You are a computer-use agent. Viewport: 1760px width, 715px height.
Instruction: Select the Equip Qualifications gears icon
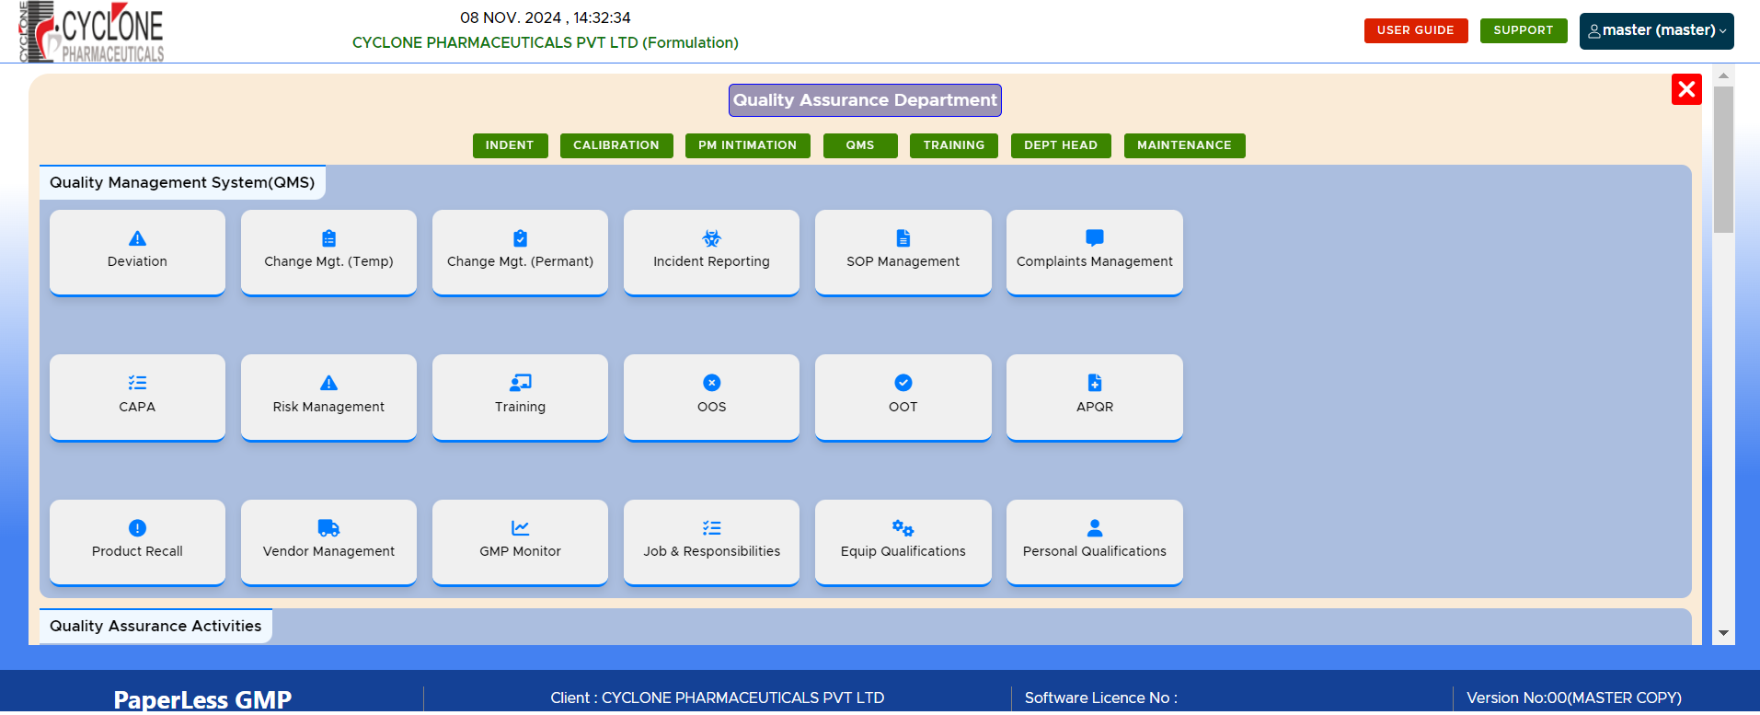903,528
